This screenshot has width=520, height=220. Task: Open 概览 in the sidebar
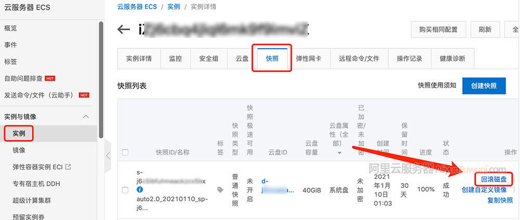[x=10, y=28]
